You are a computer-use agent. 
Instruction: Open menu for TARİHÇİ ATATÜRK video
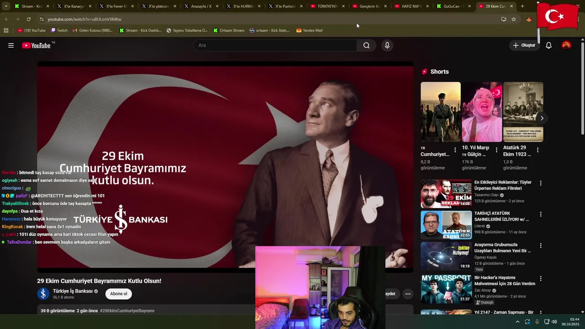541,214
